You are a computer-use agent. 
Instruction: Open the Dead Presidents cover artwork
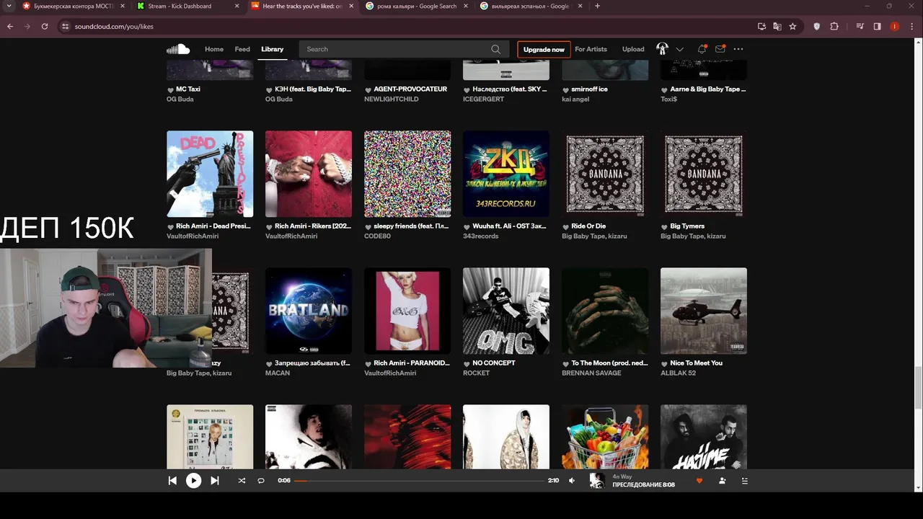[210, 174]
